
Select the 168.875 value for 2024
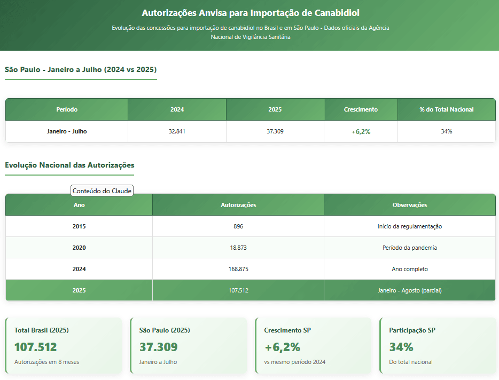pos(238,269)
